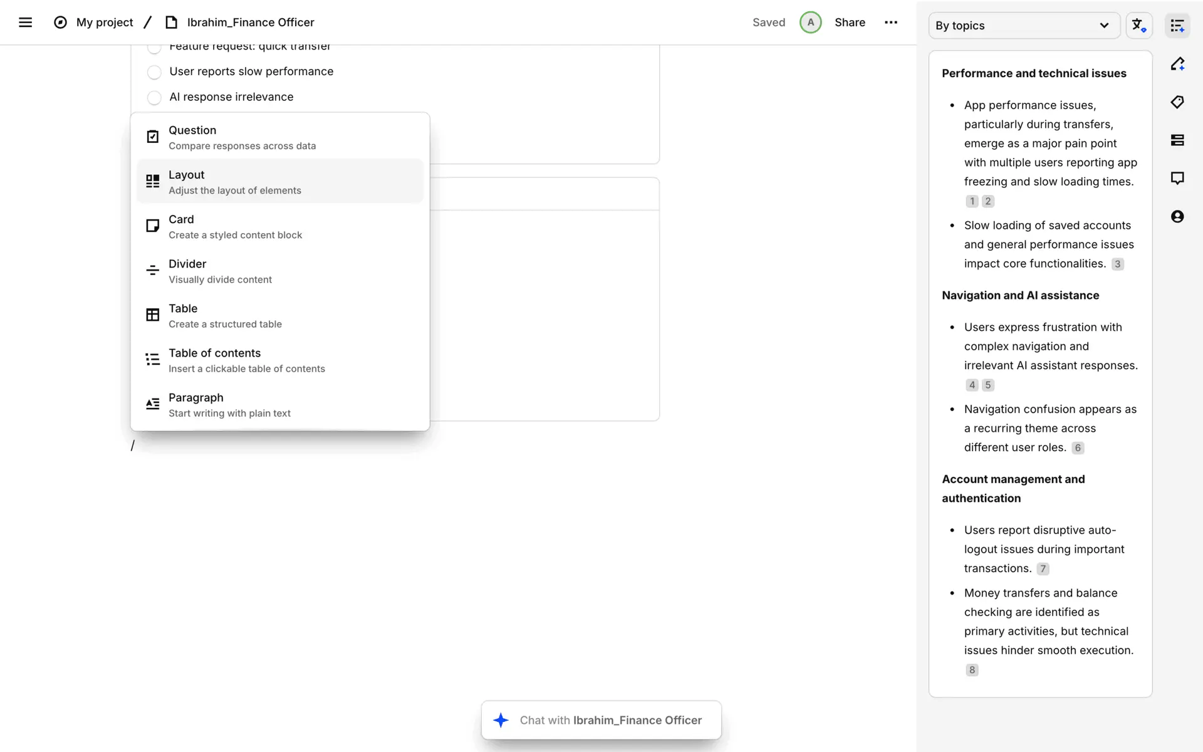Select 'User reports slow performance' radio option

[154, 73]
